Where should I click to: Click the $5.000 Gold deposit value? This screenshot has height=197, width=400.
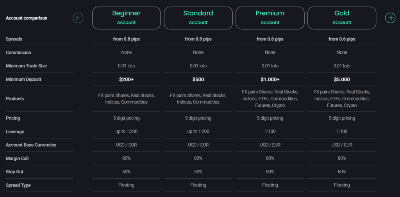click(342, 79)
